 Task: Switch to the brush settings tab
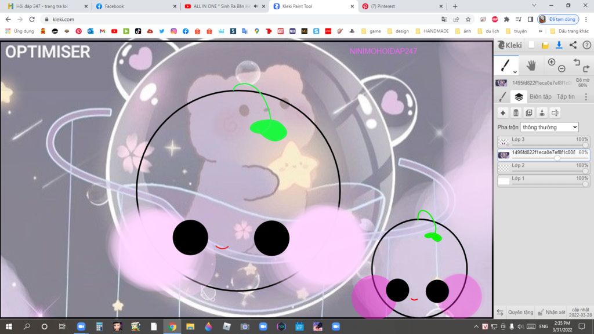point(503,97)
